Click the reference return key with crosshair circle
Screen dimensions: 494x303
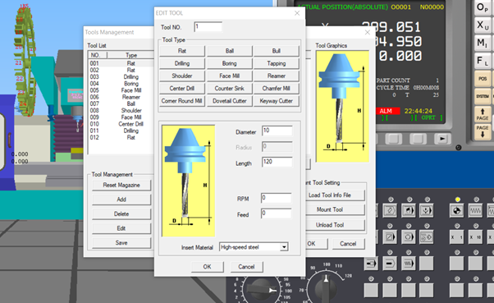point(457,210)
